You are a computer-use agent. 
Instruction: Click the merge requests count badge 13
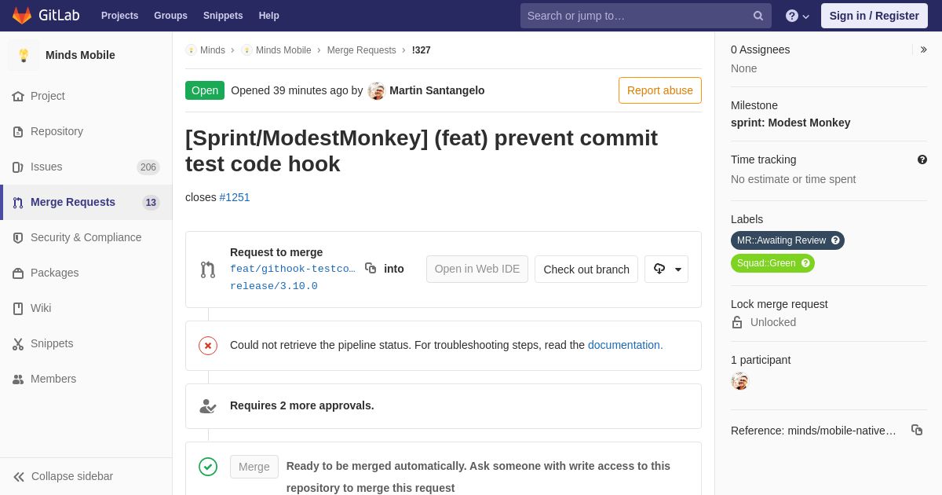click(151, 203)
